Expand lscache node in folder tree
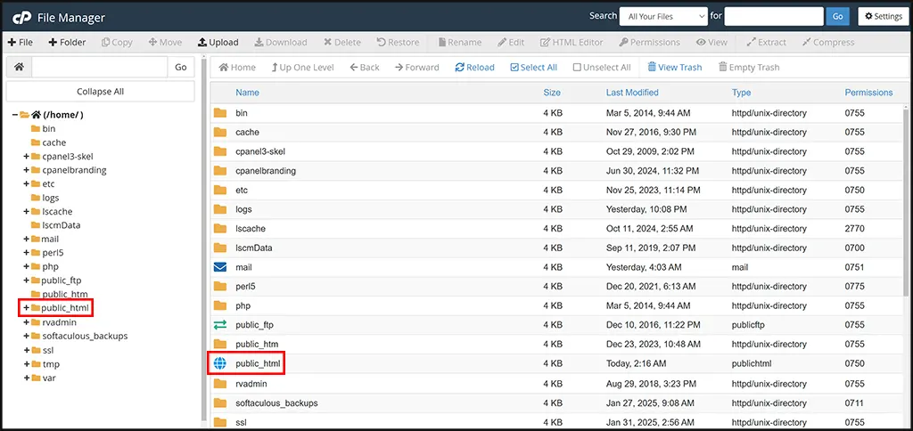Screen dimensions: 913x431 tap(26, 212)
